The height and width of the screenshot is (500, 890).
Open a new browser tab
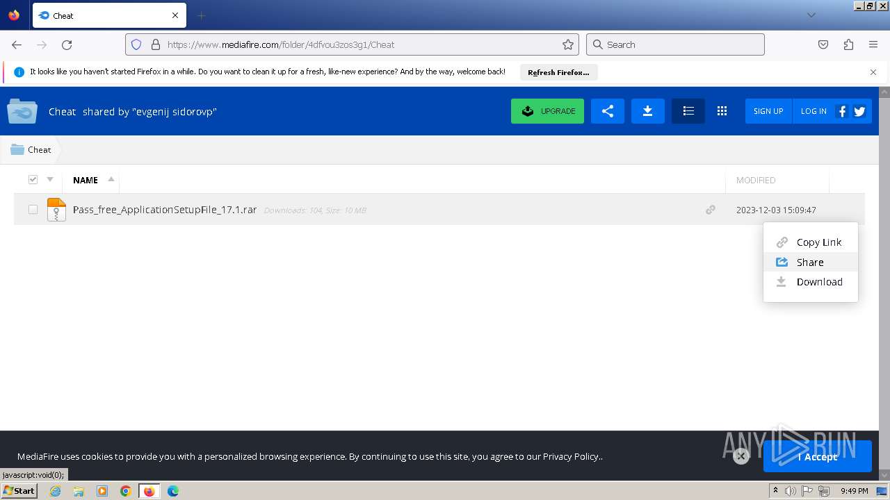point(201,15)
